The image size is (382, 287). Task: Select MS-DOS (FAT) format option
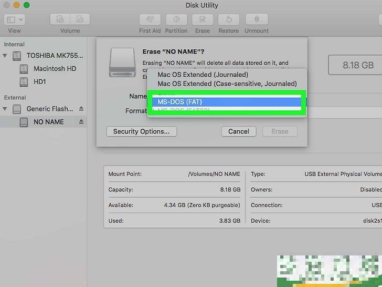pos(179,101)
